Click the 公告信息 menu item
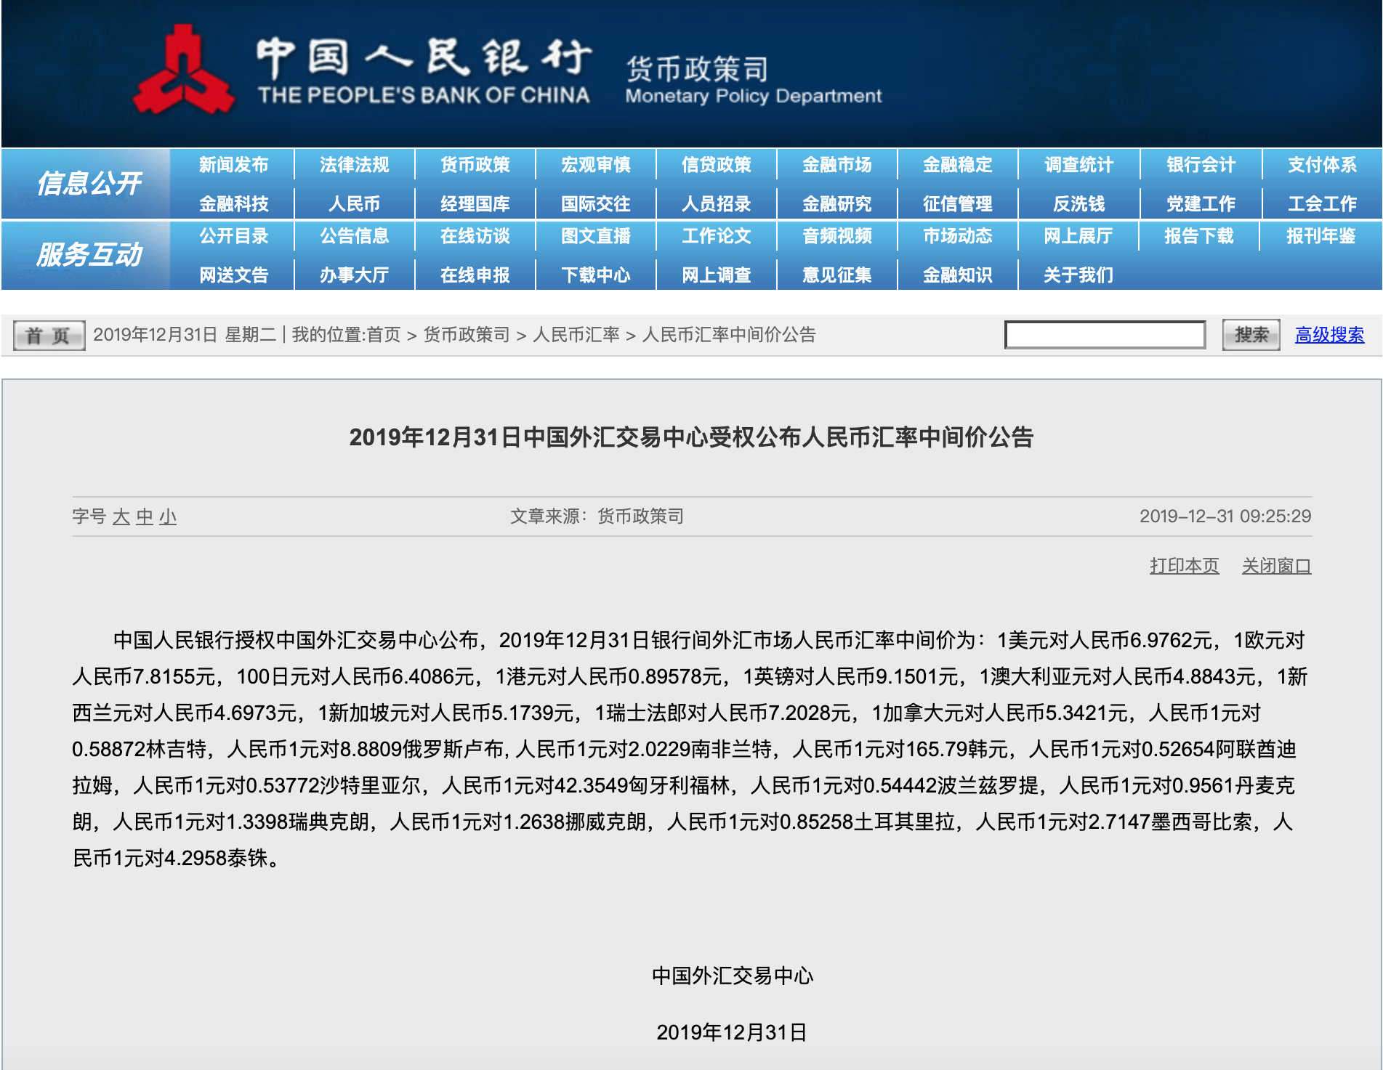The width and height of the screenshot is (1383, 1070). pos(355,236)
